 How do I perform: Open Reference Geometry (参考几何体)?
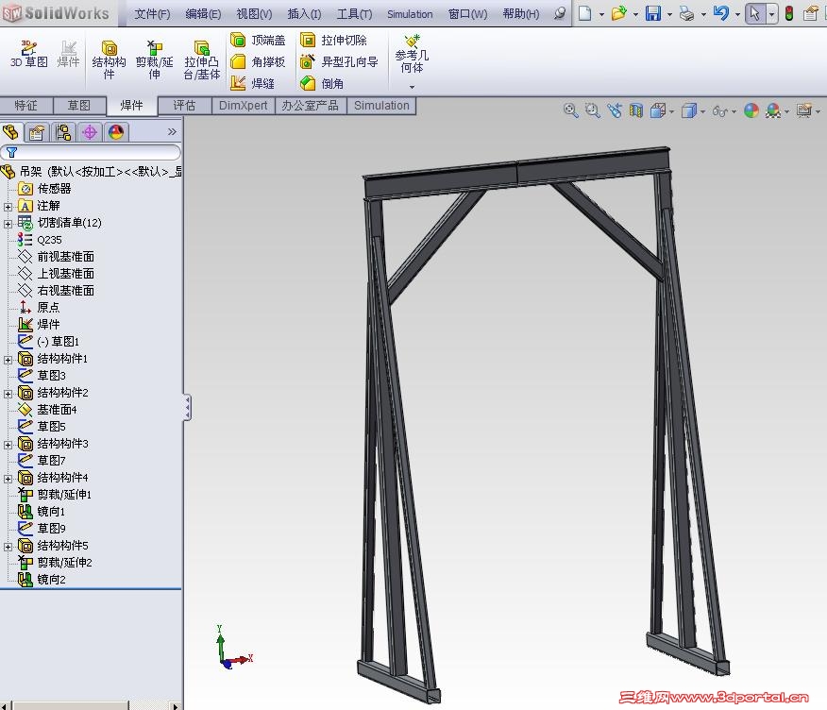412,55
